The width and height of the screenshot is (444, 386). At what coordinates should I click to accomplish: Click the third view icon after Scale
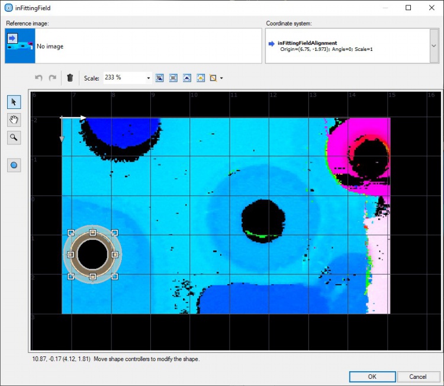pos(187,78)
